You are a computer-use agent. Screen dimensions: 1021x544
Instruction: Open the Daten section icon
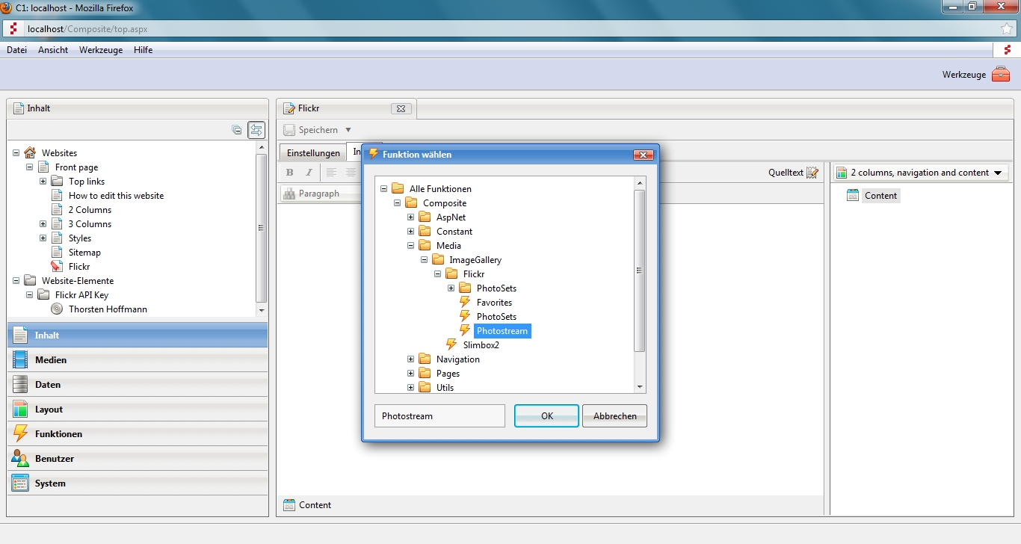click(x=20, y=385)
